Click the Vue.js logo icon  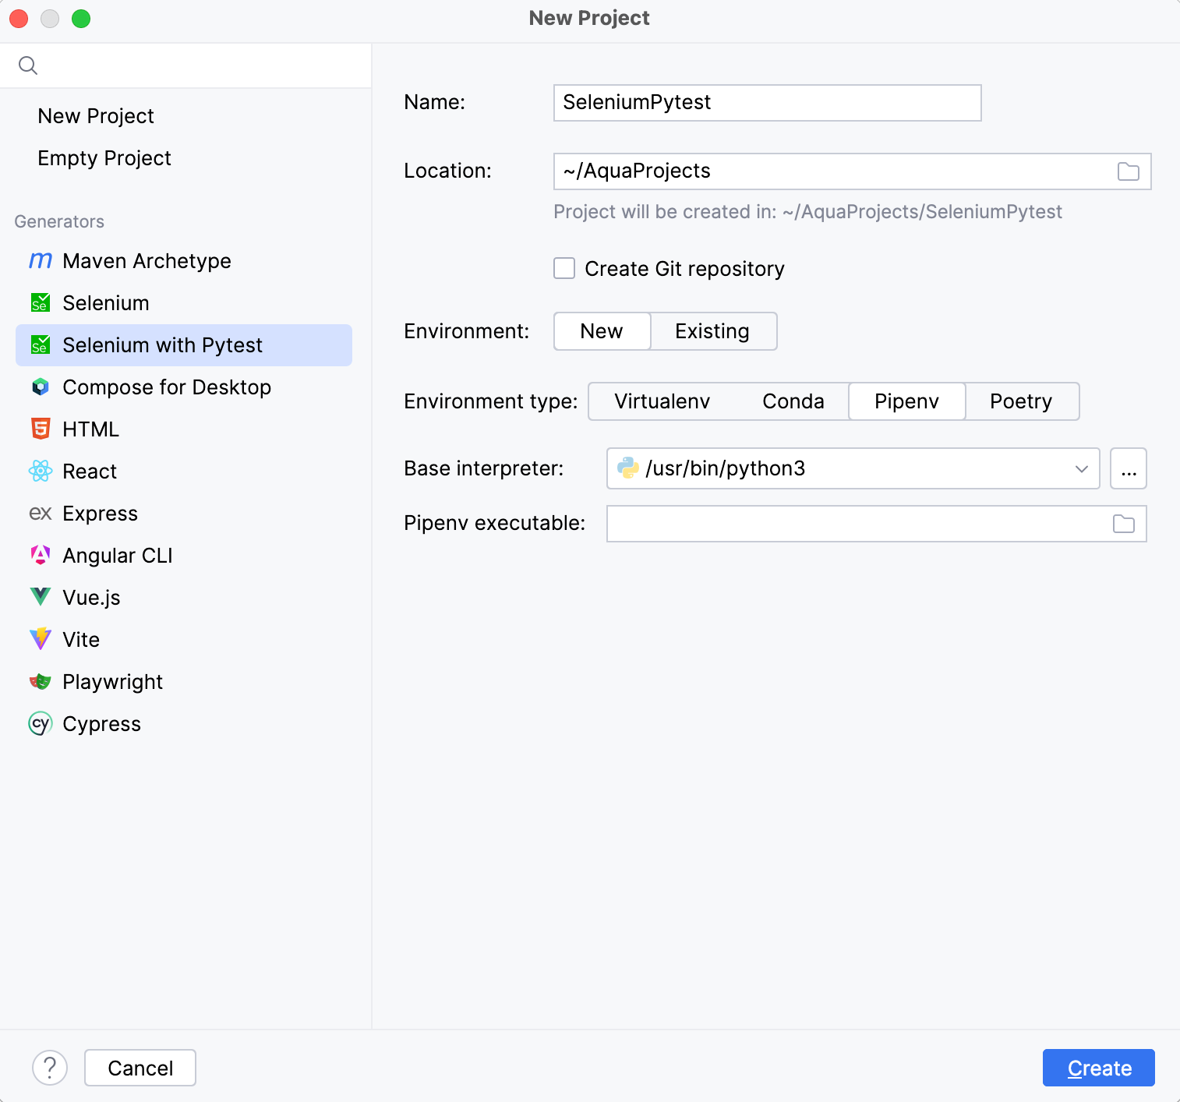[40, 598]
